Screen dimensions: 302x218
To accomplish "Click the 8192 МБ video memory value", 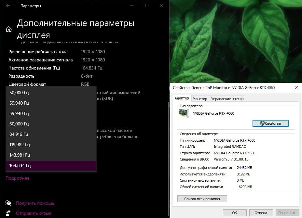I will [x=243, y=174].
